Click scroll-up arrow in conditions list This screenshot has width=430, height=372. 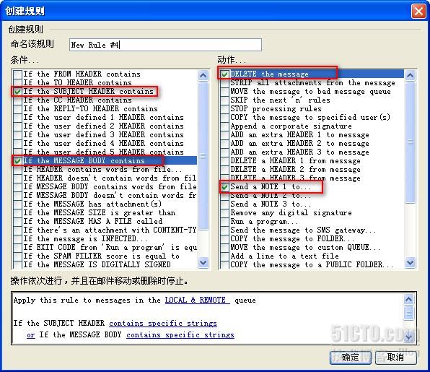[x=203, y=76]
